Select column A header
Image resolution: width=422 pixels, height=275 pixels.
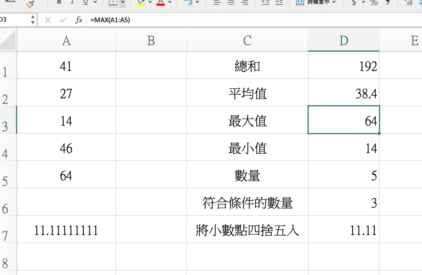[x=66, y=40]
